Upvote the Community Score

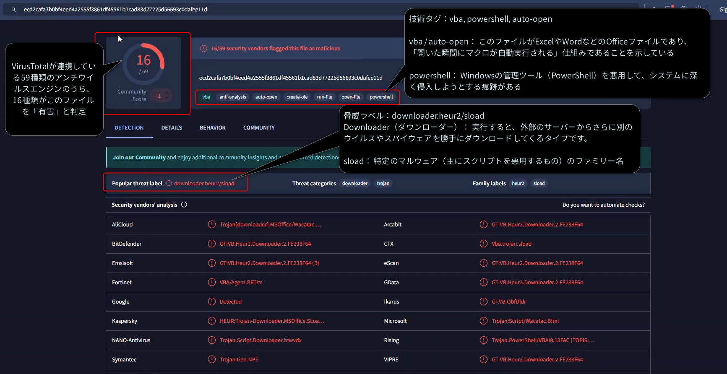coord(167,92)
